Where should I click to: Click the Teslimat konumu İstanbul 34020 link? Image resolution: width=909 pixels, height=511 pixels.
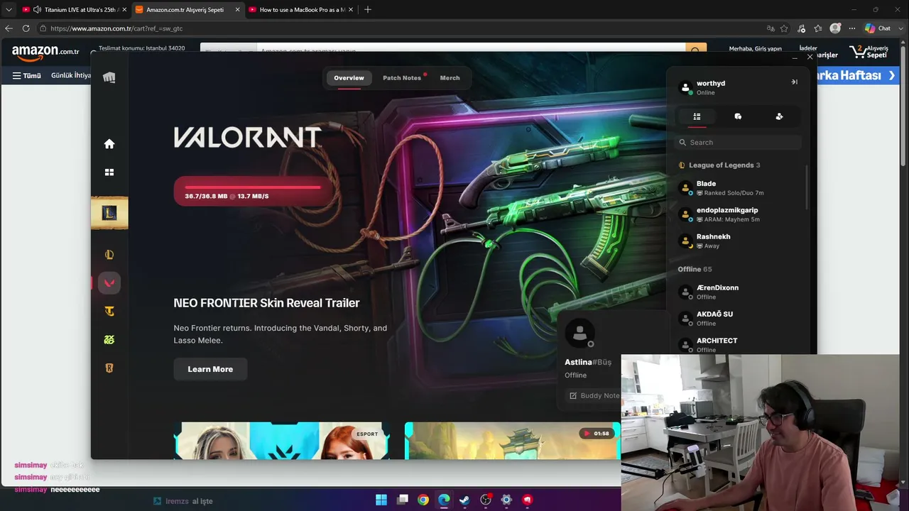pyautogui.click(x=141, y=48)
